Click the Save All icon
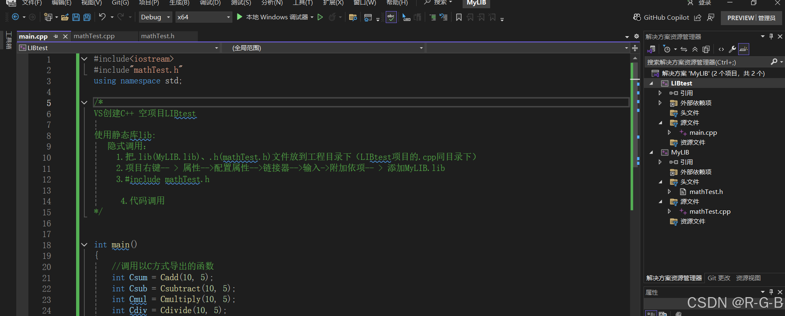Screen dimensions: 785x316 (x=87, y=17)
